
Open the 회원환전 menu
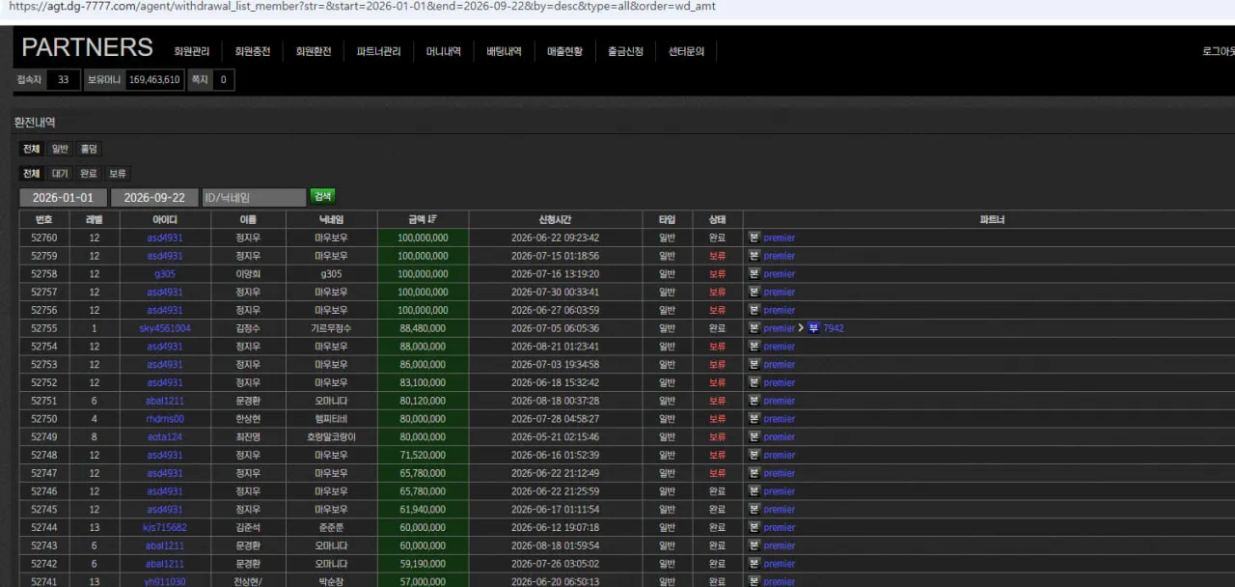click(x=314, y=52)
